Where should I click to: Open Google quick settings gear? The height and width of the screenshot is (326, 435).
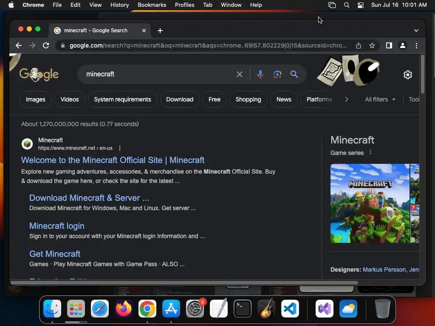407,75
